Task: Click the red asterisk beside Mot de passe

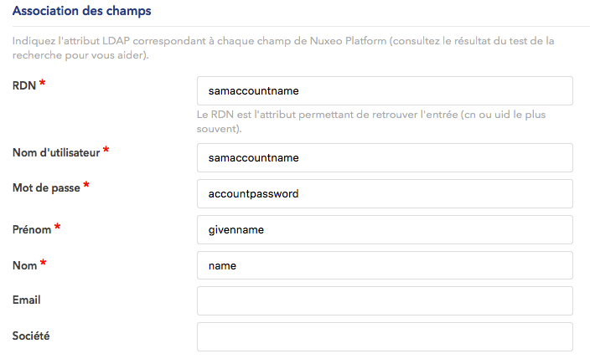Action: point(86,186)
